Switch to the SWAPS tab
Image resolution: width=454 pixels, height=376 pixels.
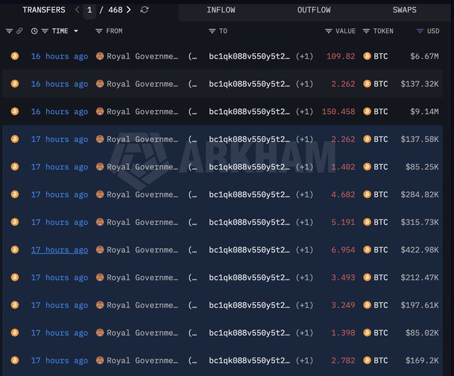pos(405,10)
